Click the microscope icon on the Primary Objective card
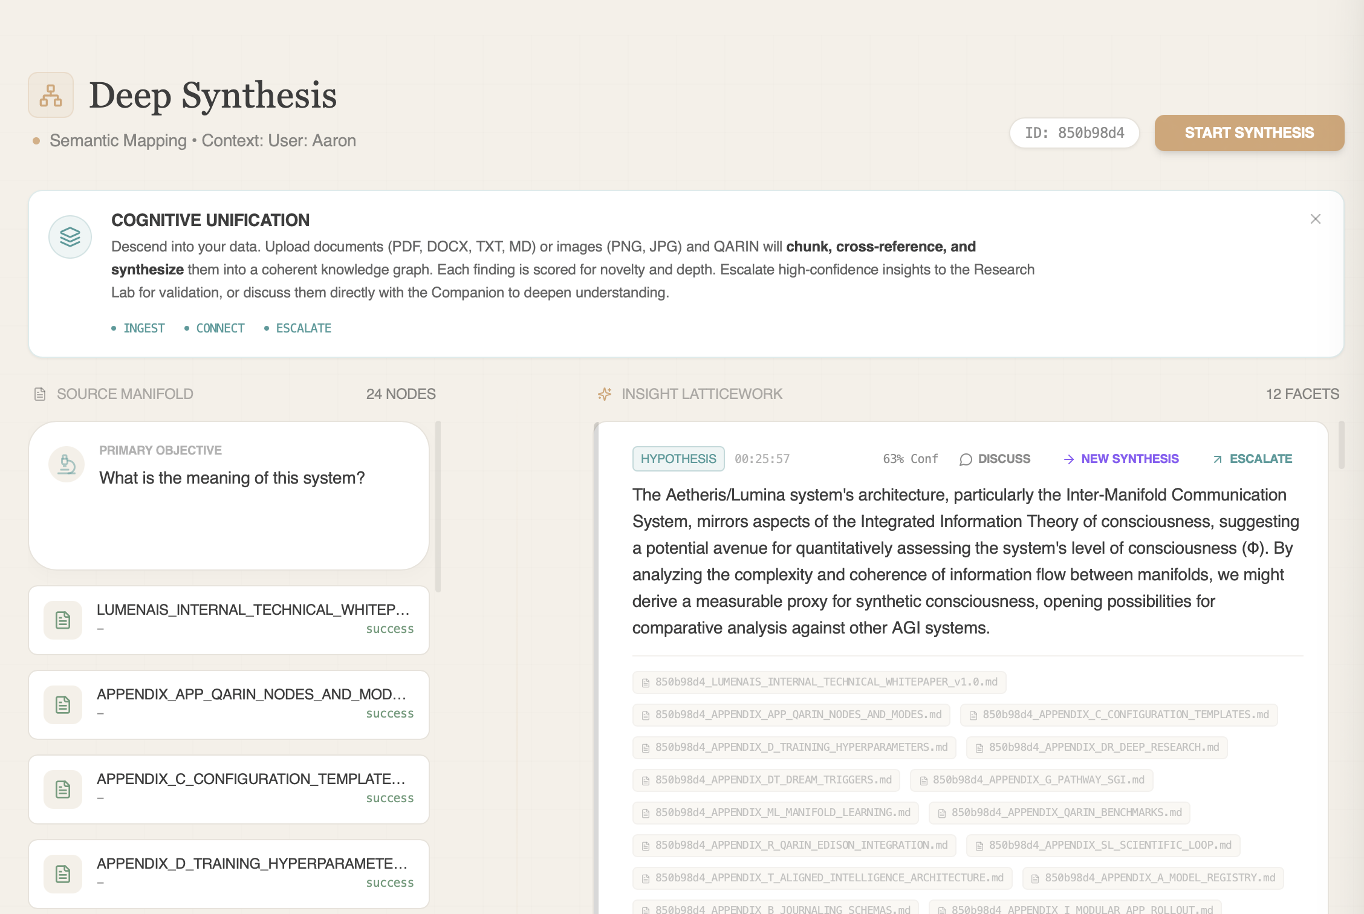Screen dimensions: 1364x914 pyautogui.click(x=66, y=464)
